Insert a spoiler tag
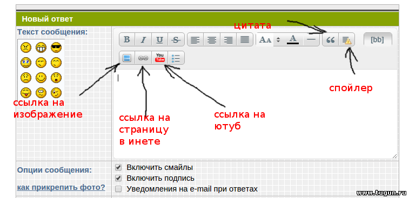 347,40
